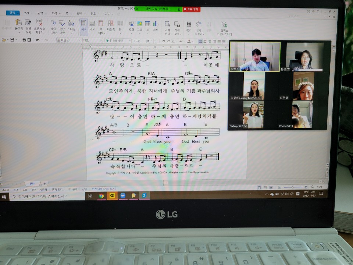Expand the dropdown arrow next to open folder

[8, 40]
